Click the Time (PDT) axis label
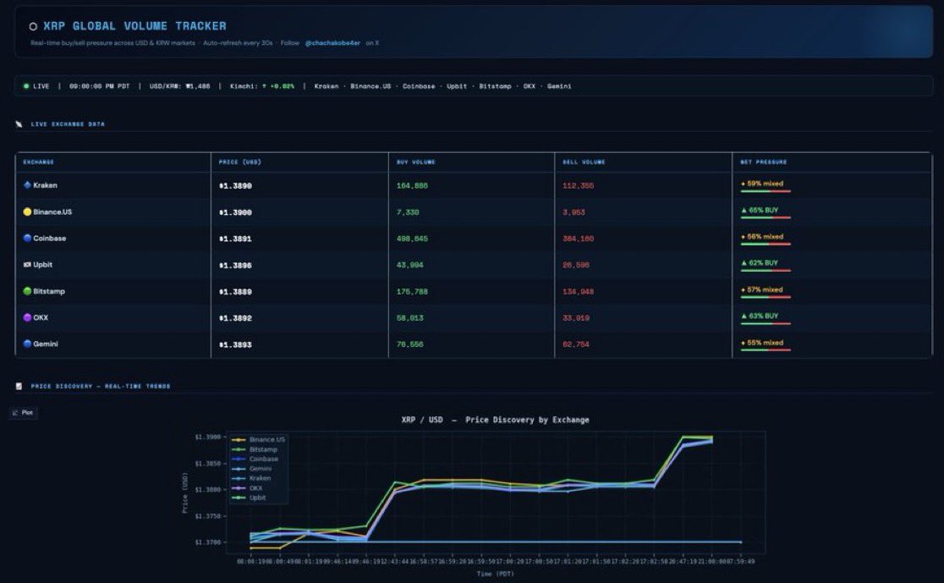The width and height of the screenshot is (944, 583). [496, 574]
